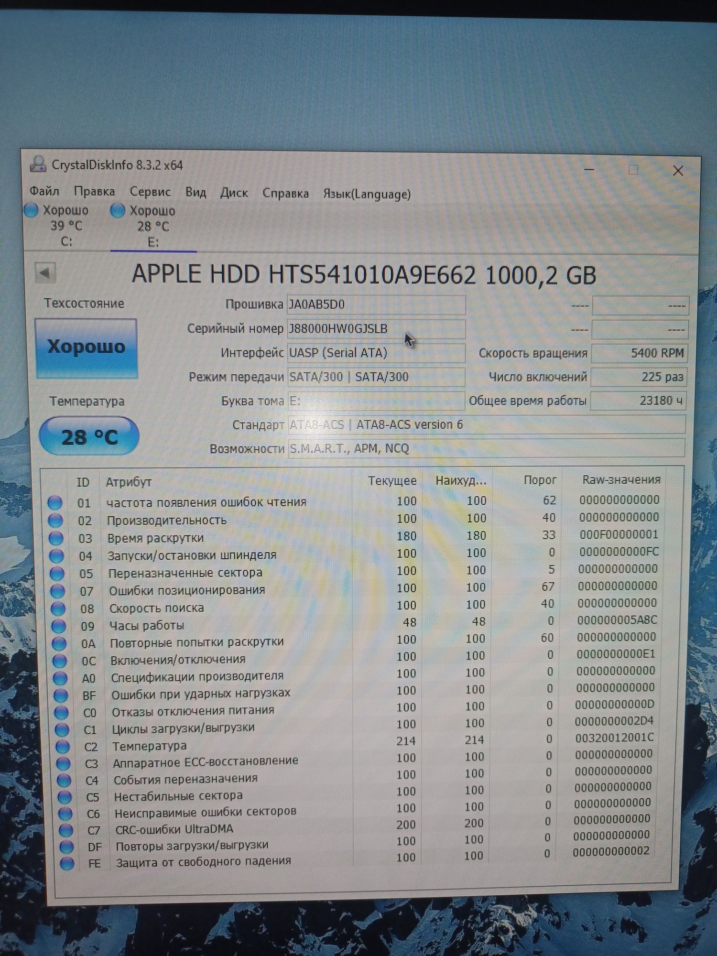Click status circle for attribute C4
This screenshot has width=717, height=956.
[64, 780]
